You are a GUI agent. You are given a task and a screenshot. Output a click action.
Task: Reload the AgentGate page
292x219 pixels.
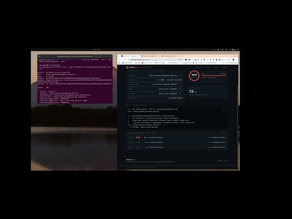[x=125, y=60]
